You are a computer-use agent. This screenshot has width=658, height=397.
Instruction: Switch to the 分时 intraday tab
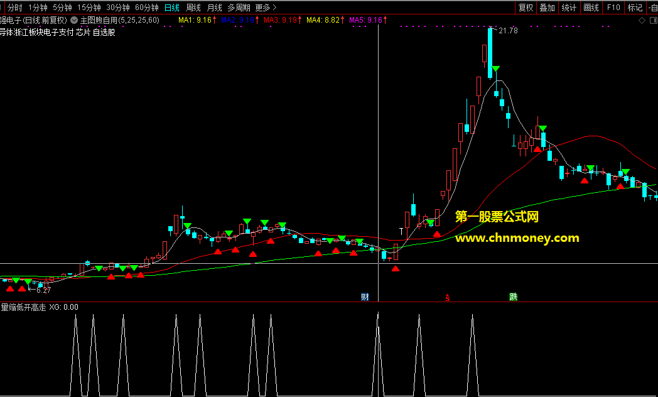[14, 8]
